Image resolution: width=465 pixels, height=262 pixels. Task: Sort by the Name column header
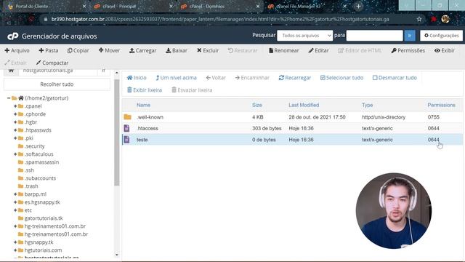click(143, 105)
